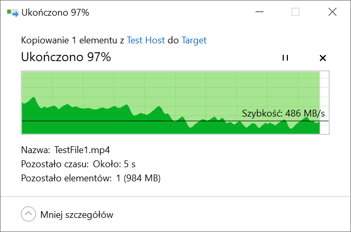The image size is (351, 232).
Task: Select the TestFile1.mp4 file name text
Action: [82, 150]
